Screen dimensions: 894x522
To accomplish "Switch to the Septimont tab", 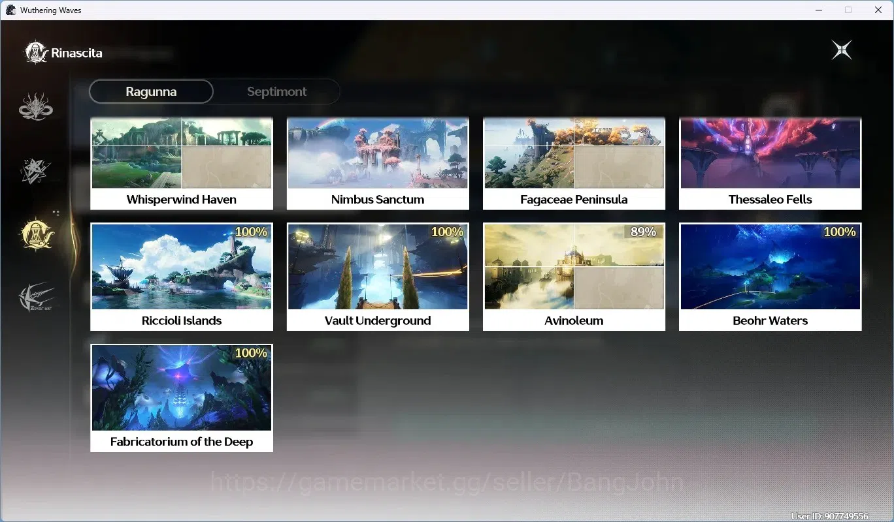I will (x=276, y=92).
